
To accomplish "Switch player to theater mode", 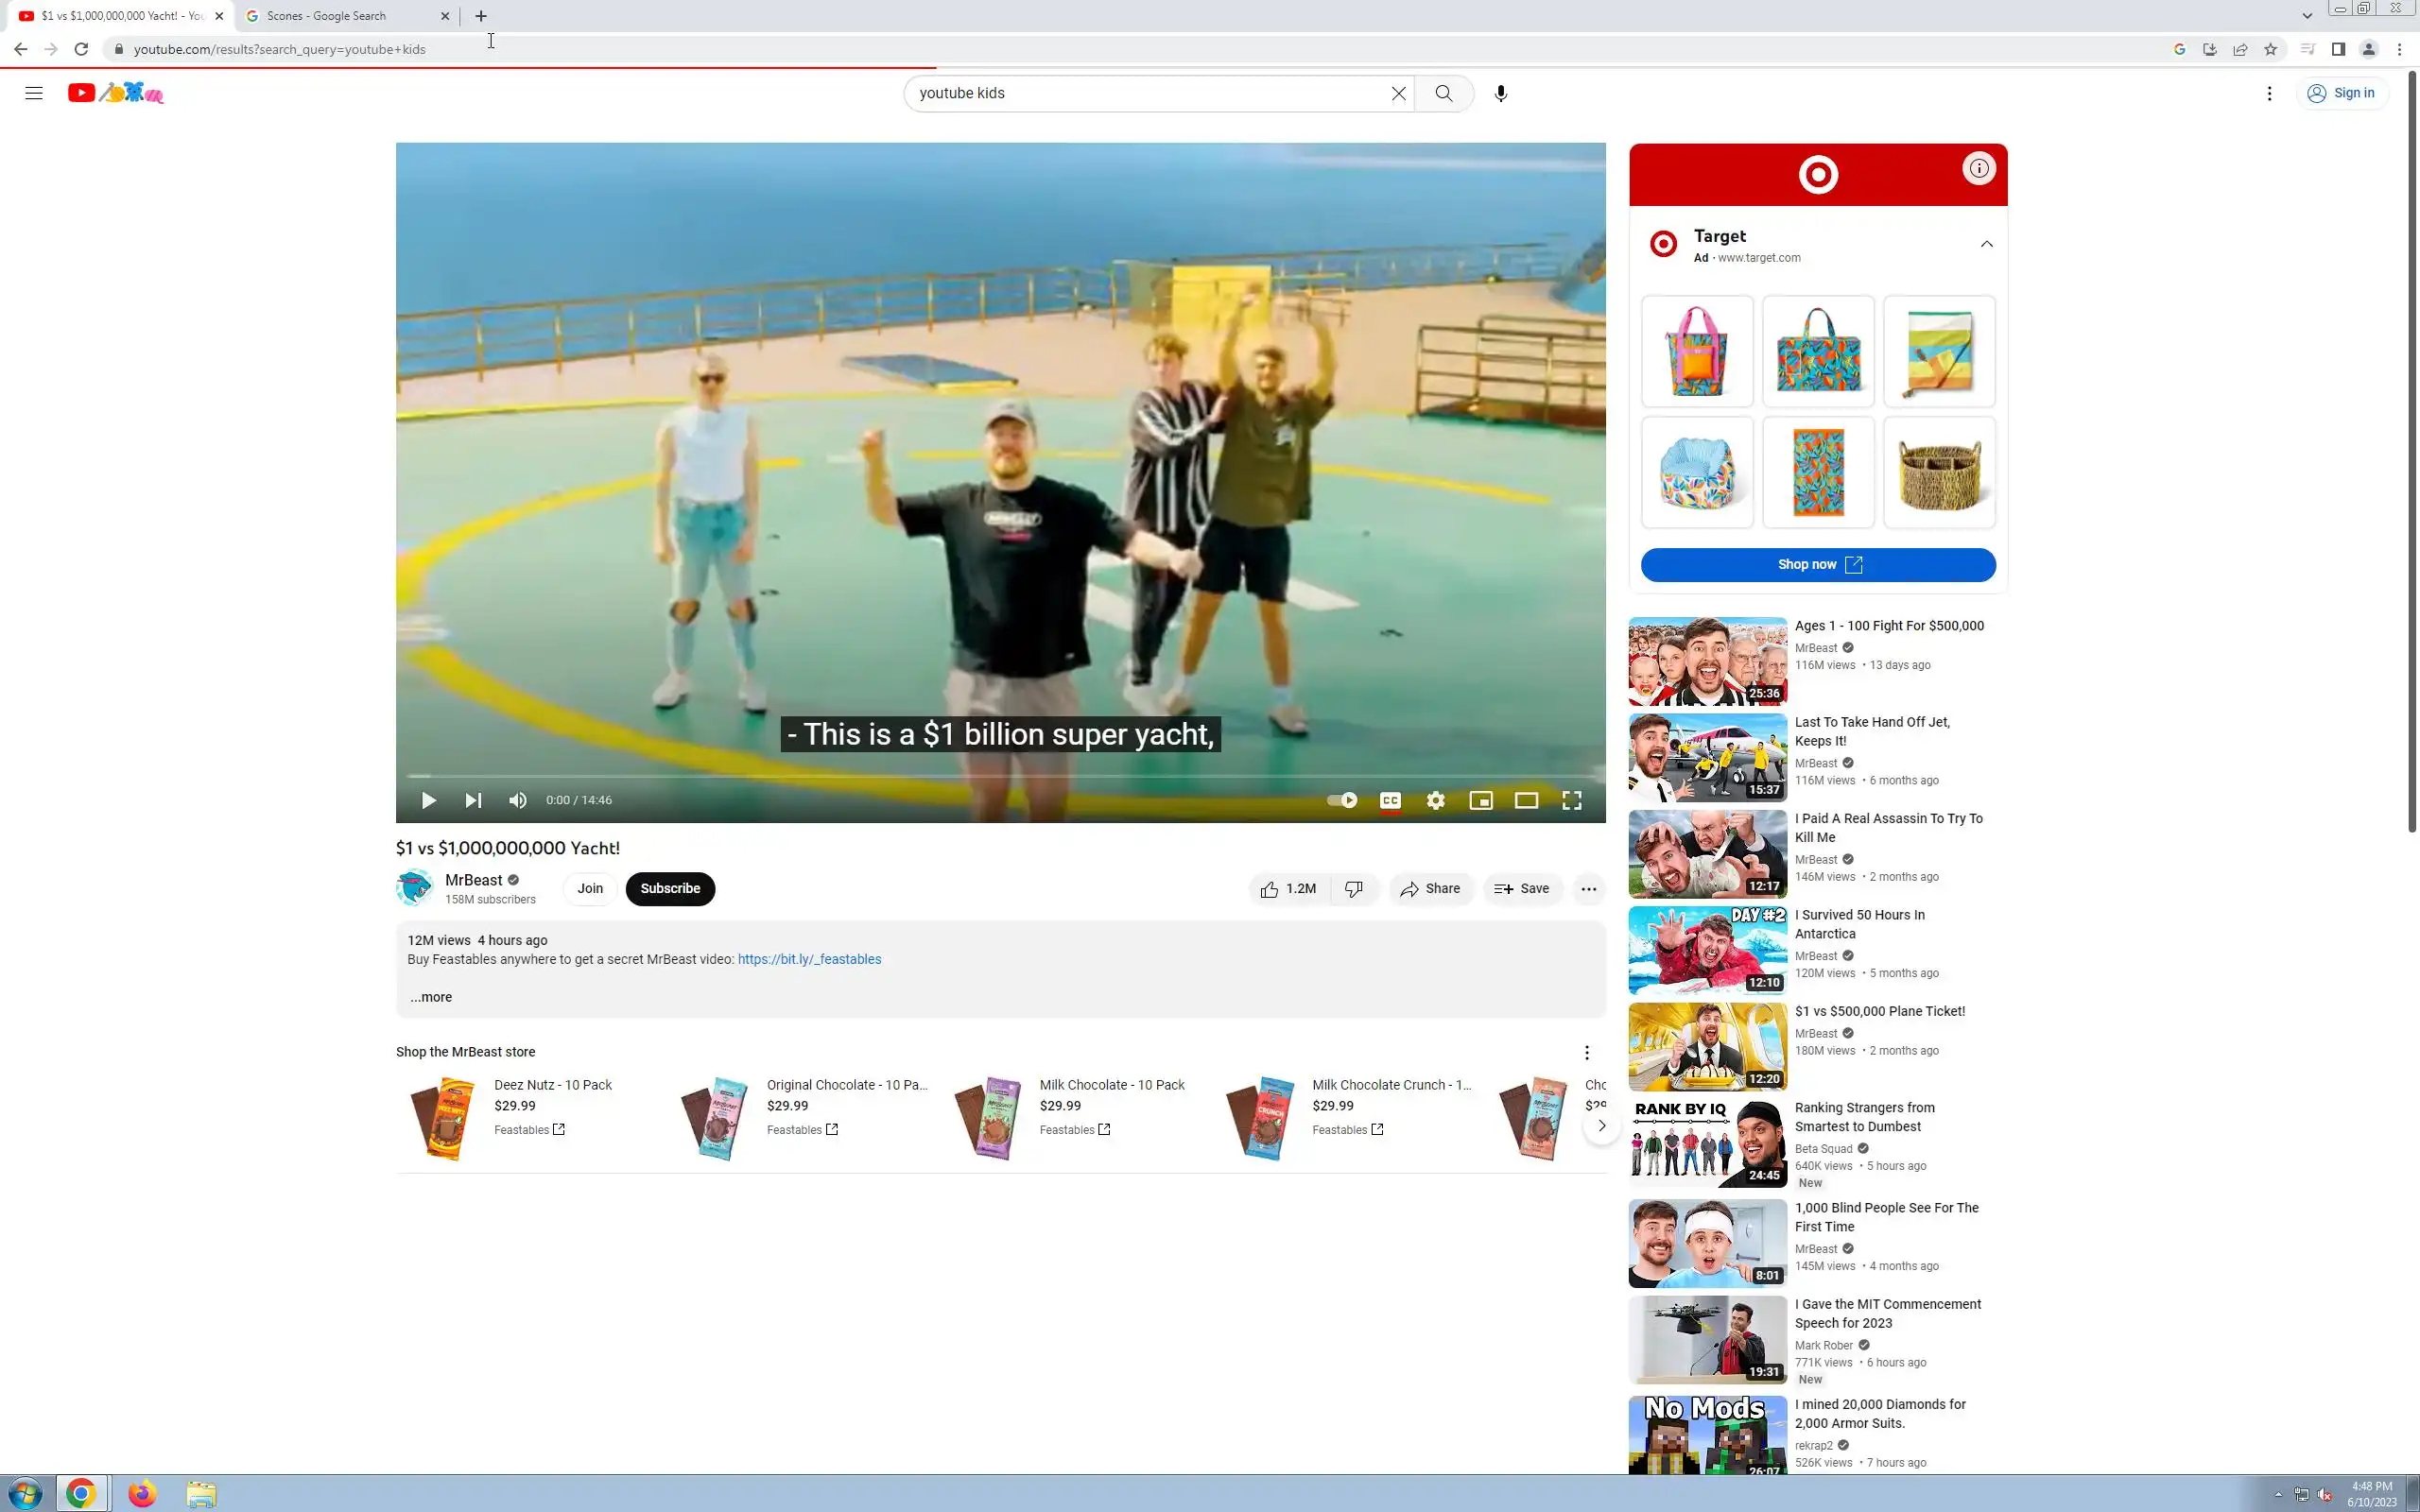I will (1525, 800).
